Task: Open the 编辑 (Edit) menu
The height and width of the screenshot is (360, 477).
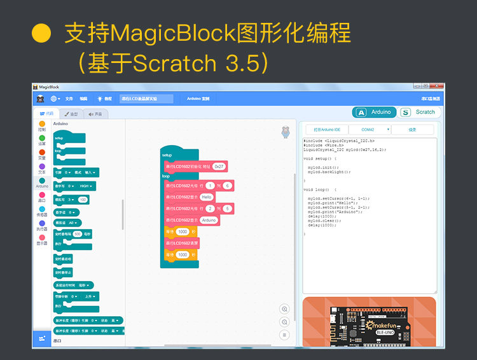Action: [83, 99]
